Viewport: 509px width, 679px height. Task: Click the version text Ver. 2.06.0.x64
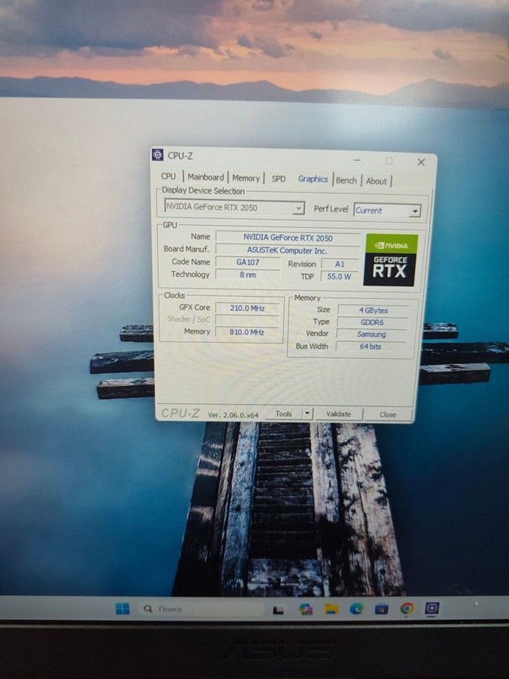(x=233, y=415)
